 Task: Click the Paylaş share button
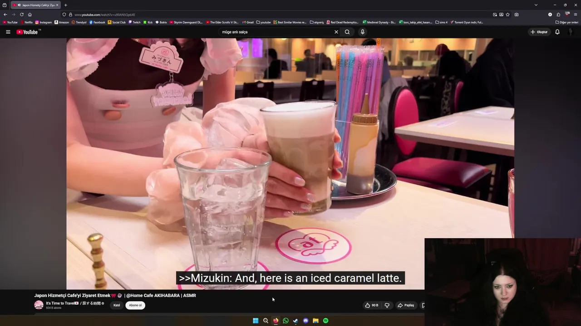coord(406,305)
